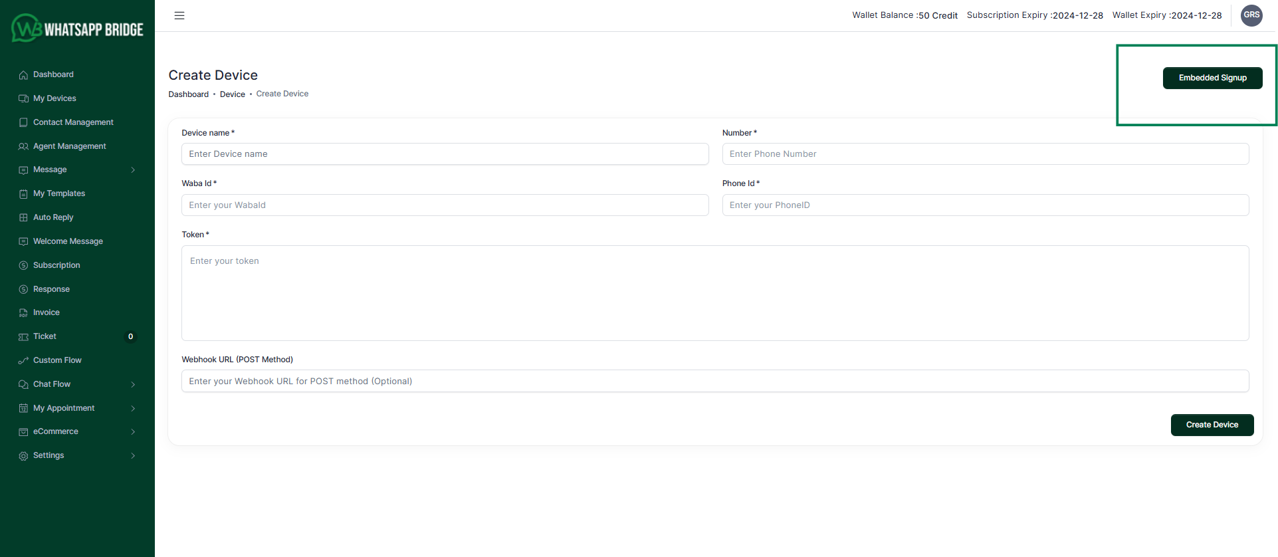
Task: Click the Create Device breadcrumb text
Action: pyautogui.click(x=282, y=94)
